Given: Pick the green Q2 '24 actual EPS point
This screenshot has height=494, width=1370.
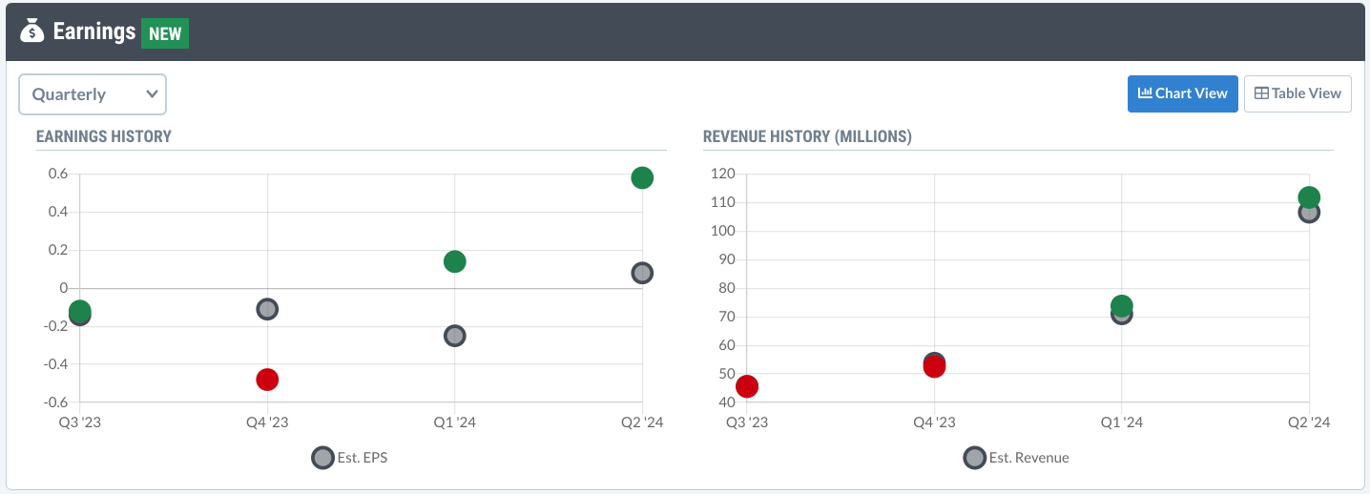Looking at the screenshot, I should (642, 177).
